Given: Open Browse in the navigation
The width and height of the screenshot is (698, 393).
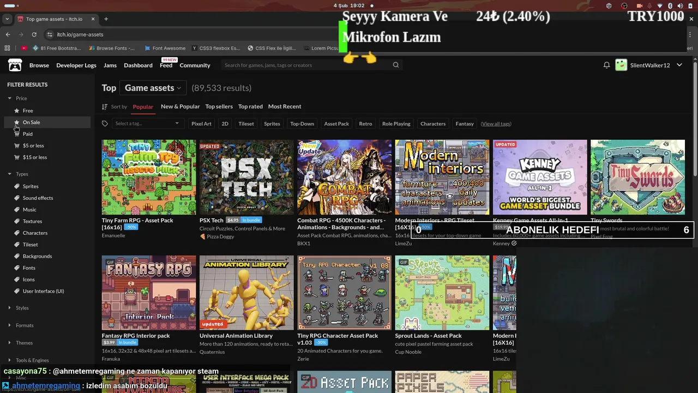Looking at the screenshot, I should pos(39,65).
